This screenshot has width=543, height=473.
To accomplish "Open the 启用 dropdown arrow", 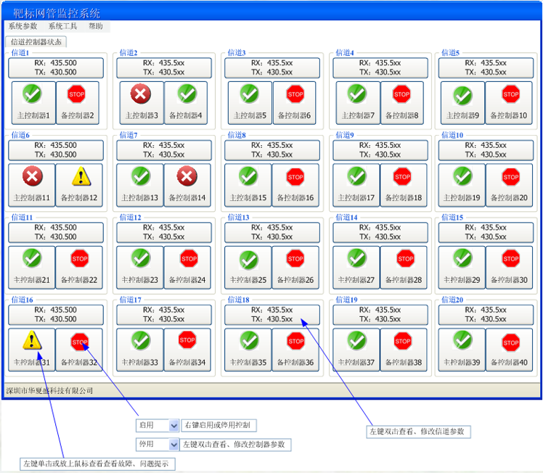I will (173, 425).
